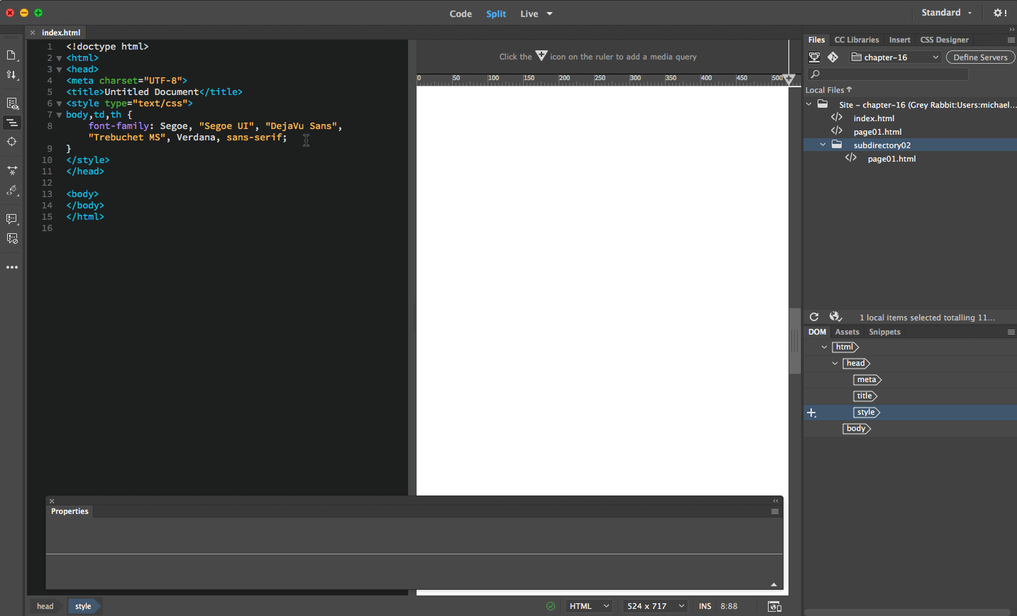Open File Management up-down arrows icon

pos(12,74)
